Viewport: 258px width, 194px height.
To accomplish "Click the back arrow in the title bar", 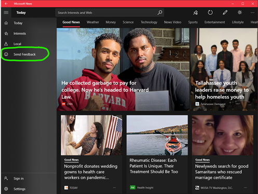I will pos(6,4).
